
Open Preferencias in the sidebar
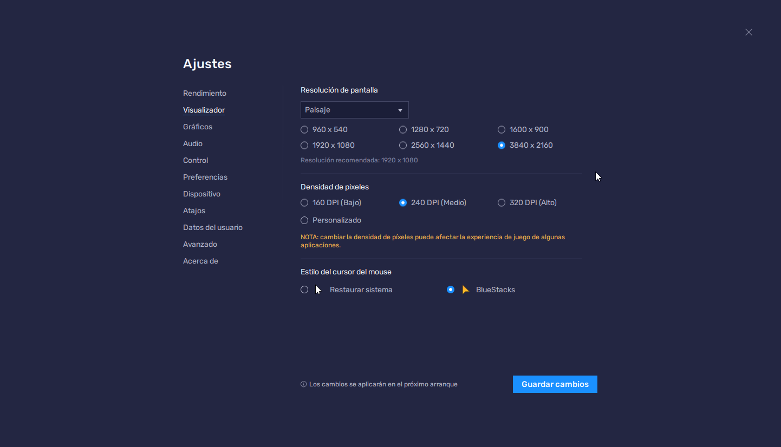click(205, 177)
